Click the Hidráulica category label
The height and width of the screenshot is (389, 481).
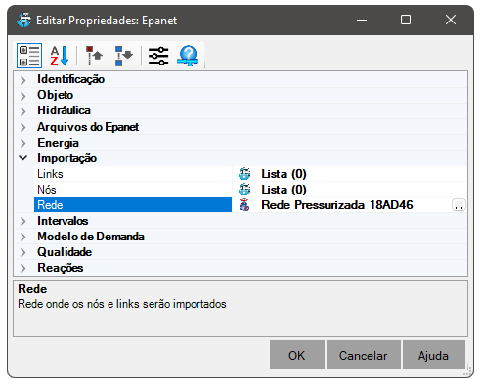64,110
